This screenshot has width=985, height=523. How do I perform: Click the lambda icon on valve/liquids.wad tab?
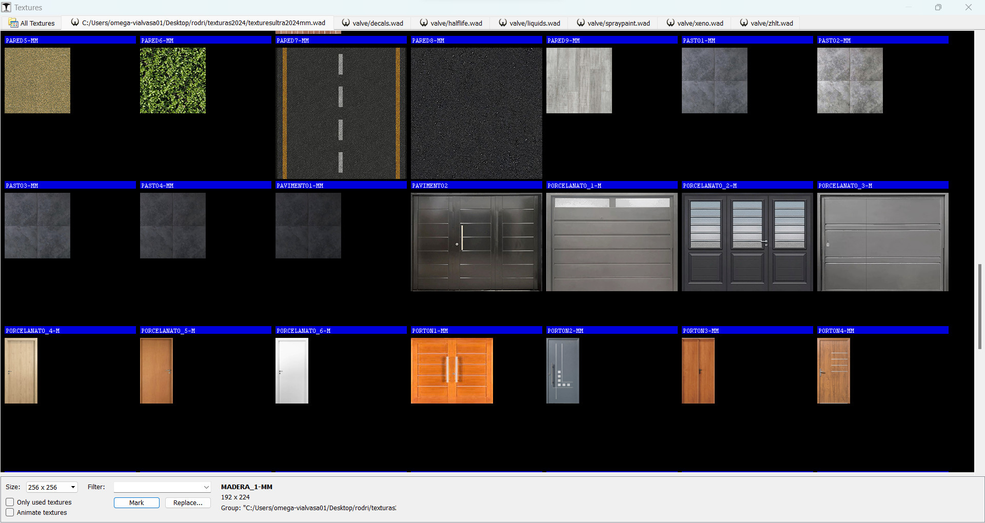[x=502, y=23]
